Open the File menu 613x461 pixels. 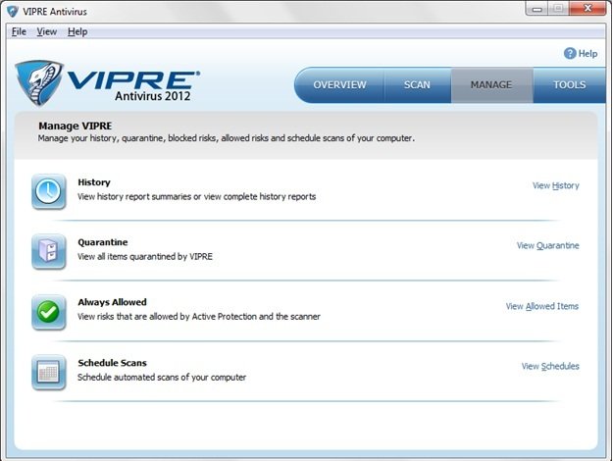19,31
